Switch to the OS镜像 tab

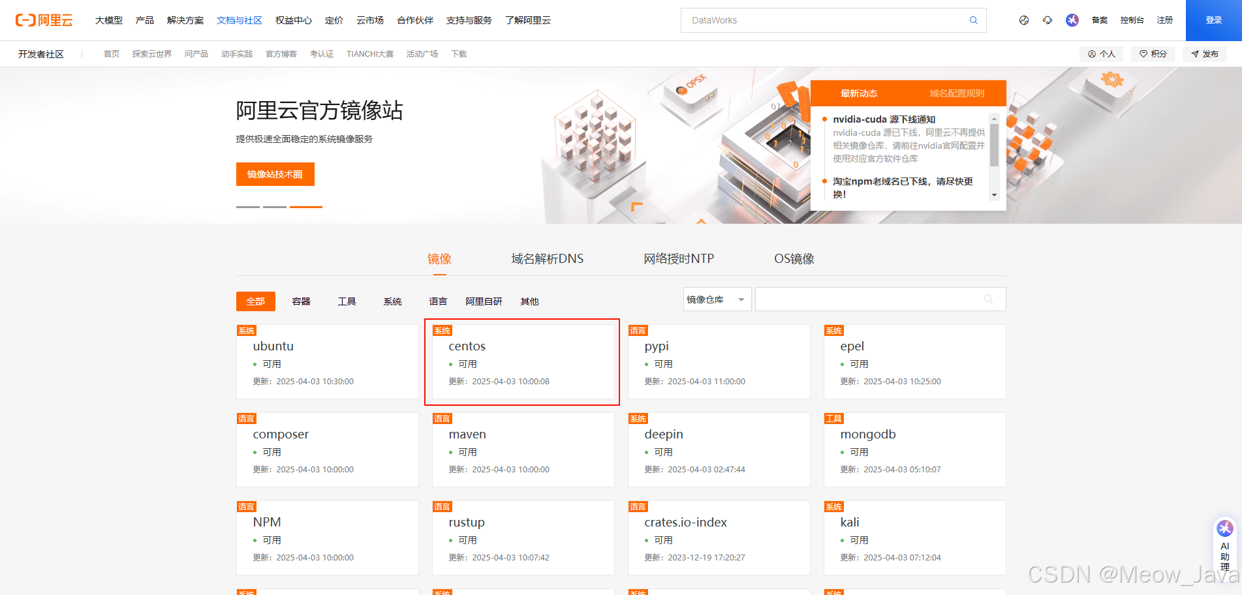[794, 259]
